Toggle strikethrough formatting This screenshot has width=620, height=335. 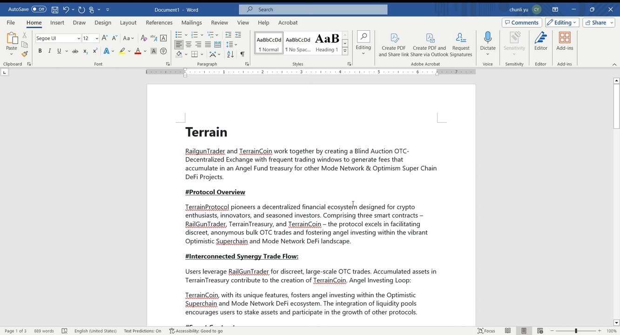[x=75, y=51]
